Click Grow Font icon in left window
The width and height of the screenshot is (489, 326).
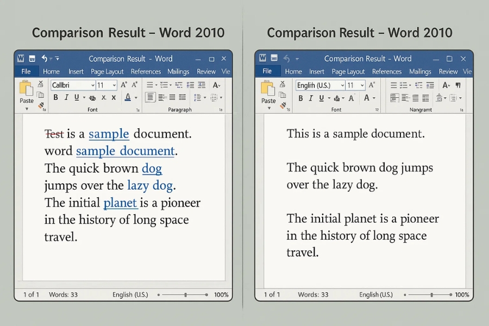[123, 85]
